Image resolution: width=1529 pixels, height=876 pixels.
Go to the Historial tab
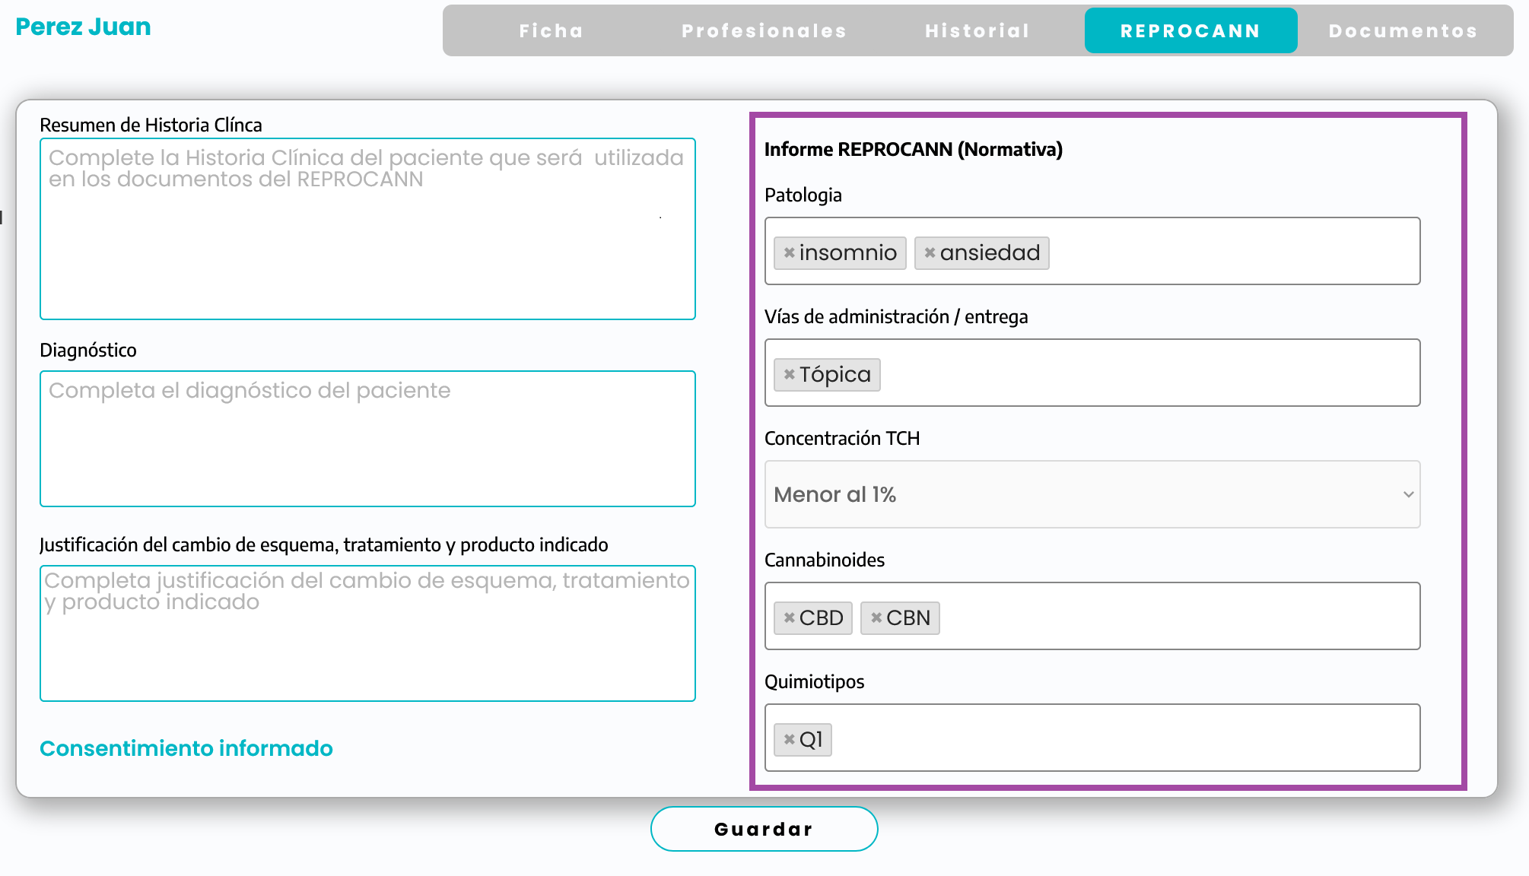tap(977, 30)
